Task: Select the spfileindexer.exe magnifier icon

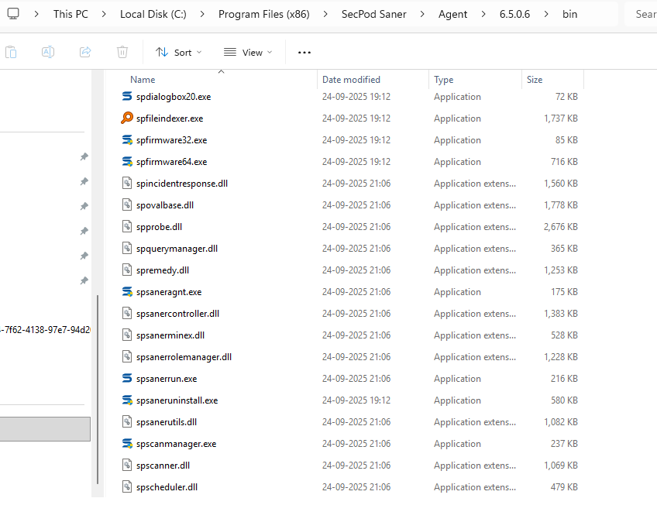Action: (x=127, y=119)
